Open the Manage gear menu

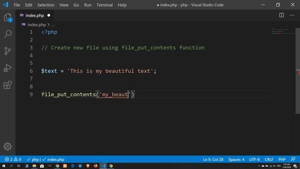pyautogui.click(x=7, y=146)
